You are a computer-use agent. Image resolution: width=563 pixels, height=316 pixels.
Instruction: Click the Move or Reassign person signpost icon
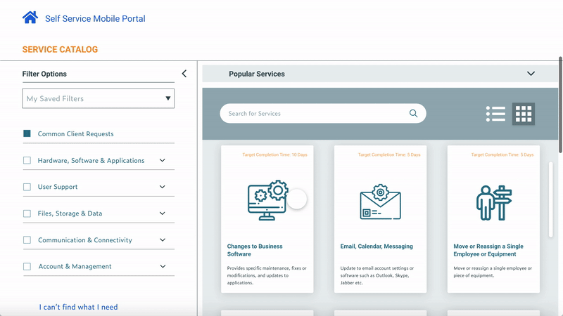pyautogui.click(x=494, y=202)
